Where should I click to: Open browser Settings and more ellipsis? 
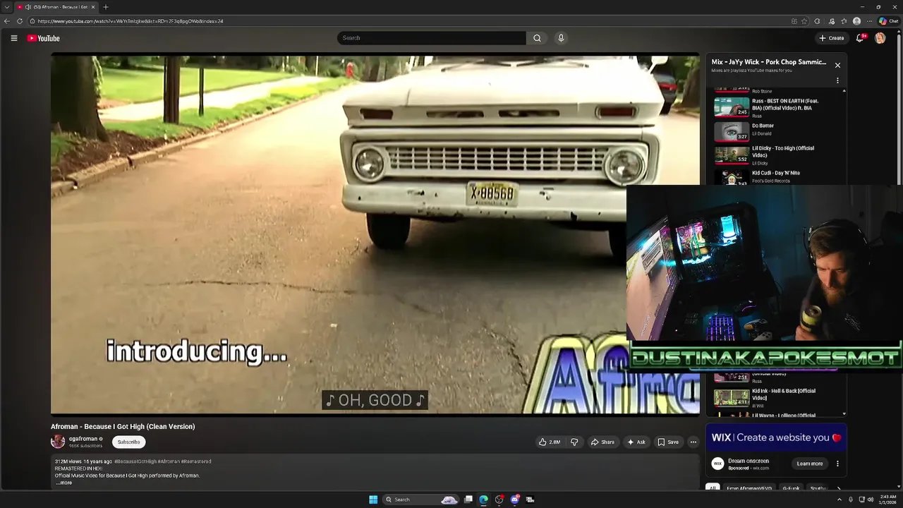[870, 21]
